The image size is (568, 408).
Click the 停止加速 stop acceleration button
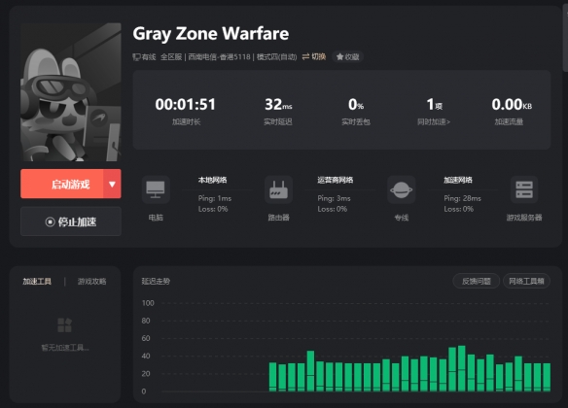[x=71, y=221]
